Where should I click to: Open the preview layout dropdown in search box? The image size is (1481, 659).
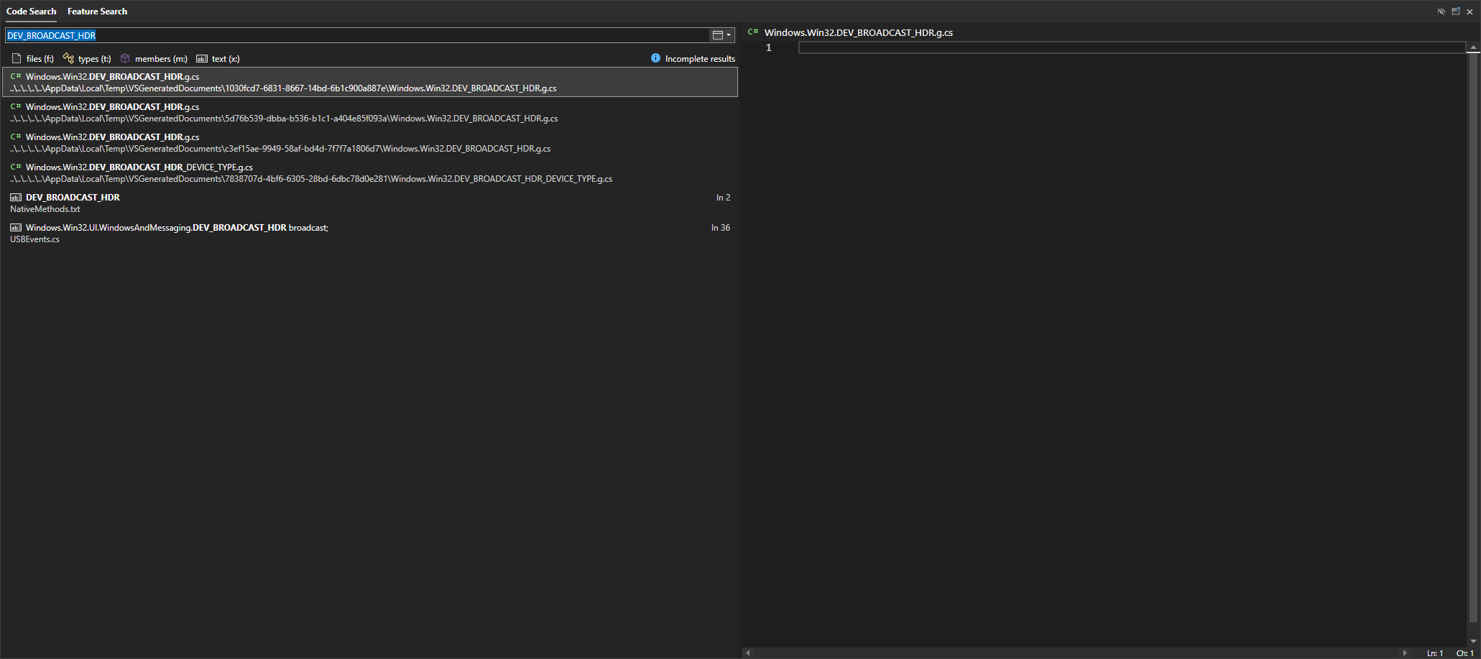721,35
